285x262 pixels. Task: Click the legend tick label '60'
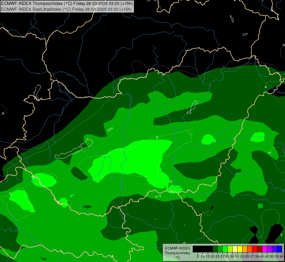click(x=282, y=256)
